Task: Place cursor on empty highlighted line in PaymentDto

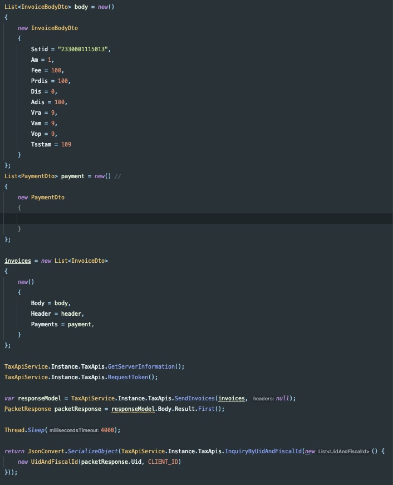Action: 167,218
